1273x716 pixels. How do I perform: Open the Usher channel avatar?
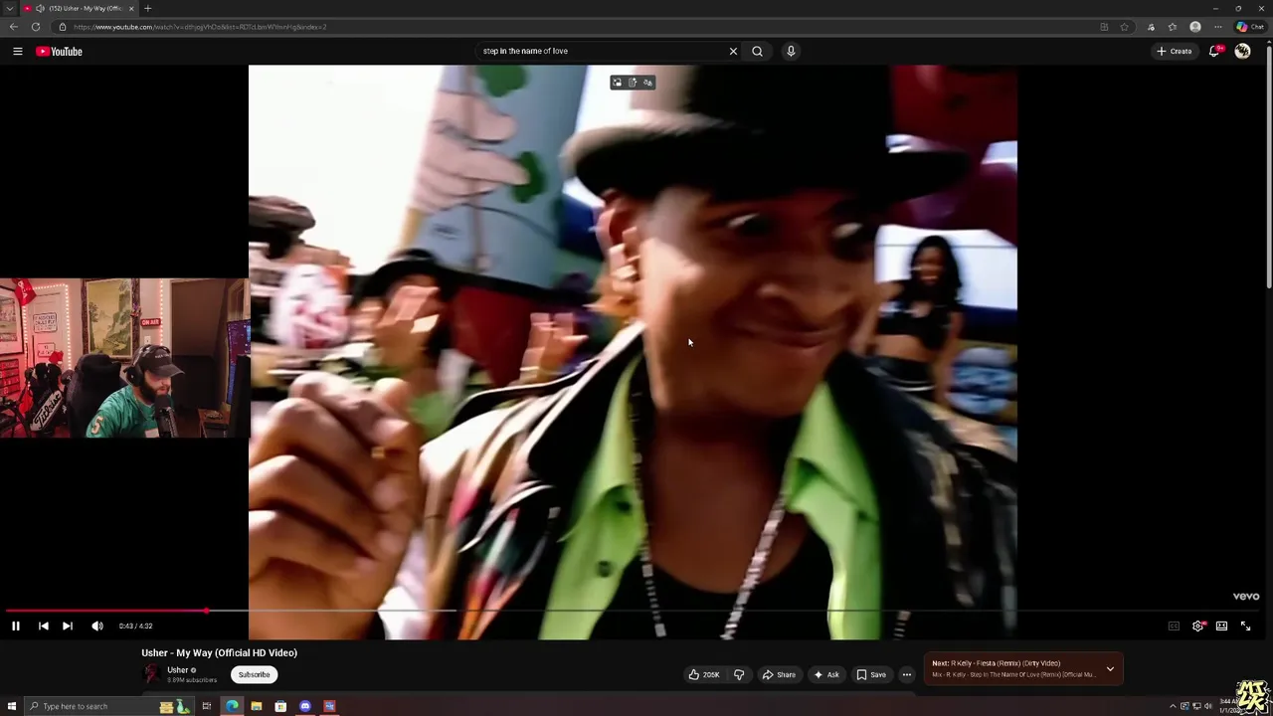coord(152,673)
